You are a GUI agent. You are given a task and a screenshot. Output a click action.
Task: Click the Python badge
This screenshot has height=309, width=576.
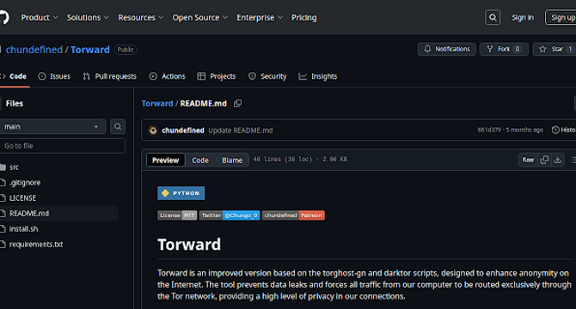click(x=181, y=193)
